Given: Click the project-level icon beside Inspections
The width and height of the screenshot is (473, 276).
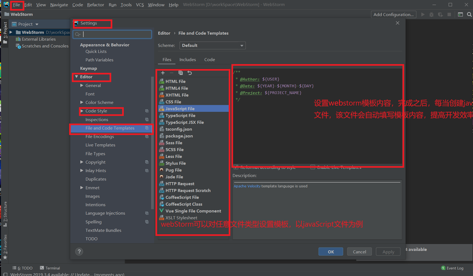Looking at the screenshot, I should tap(147, 119).
